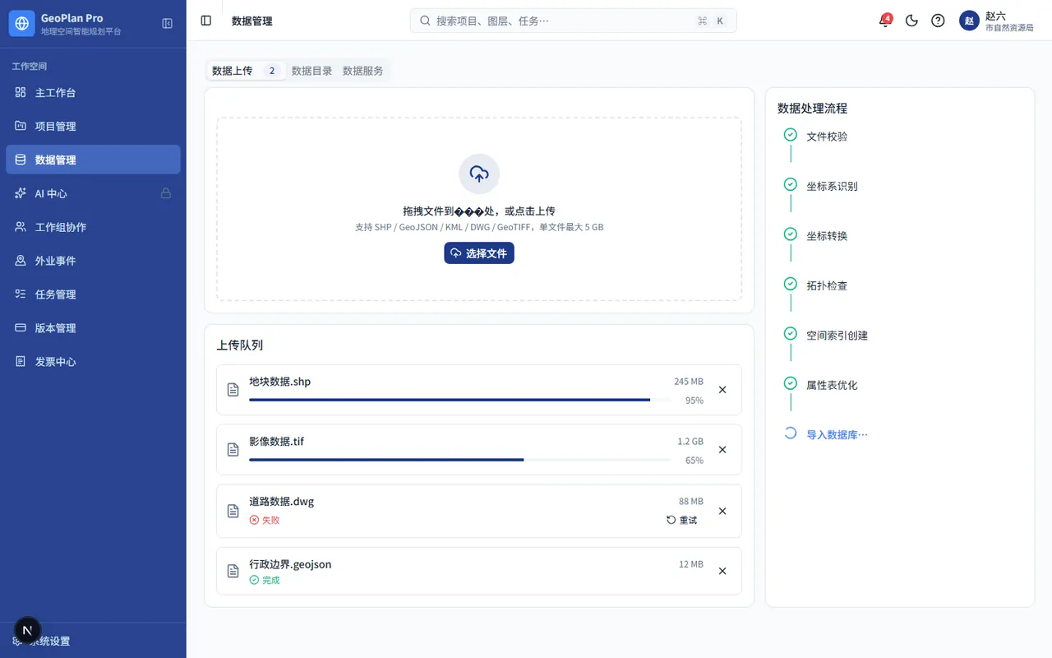Retry the failed 道路数据.dwg upload with 重试
The width and height of the screenshot is (1052, 658).
coord(681,520)
